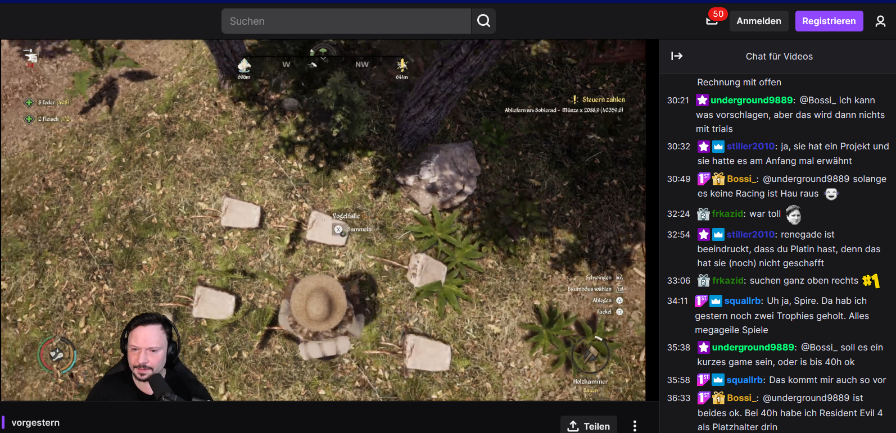
Task: Click Bossi_ gift badge at 36:33
Action: [x=718, y=398]
